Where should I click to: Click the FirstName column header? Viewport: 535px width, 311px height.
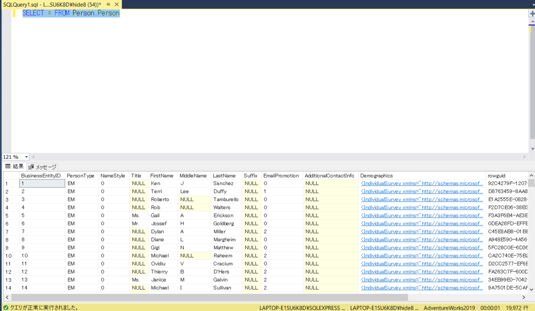tap(163, 176)
